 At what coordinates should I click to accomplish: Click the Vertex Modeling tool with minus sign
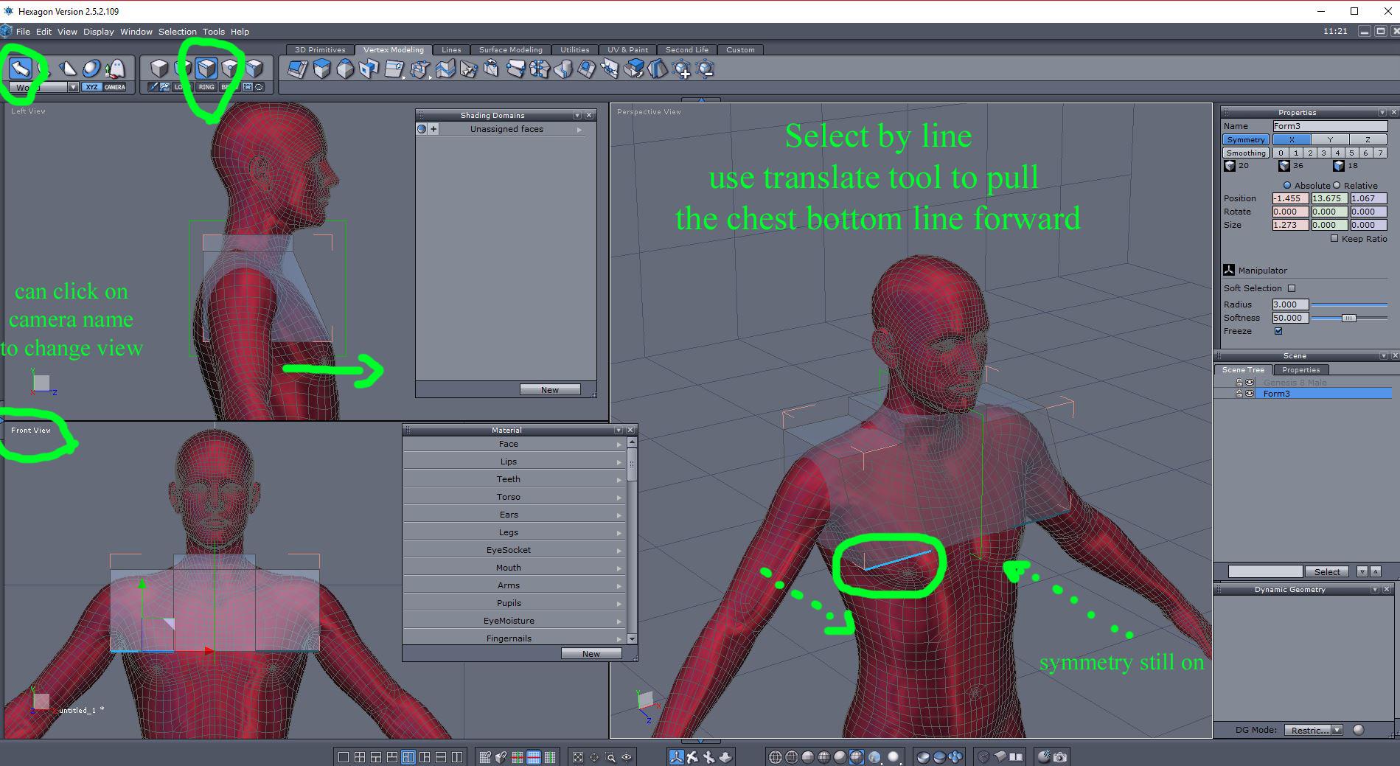[x=706, y=69]
